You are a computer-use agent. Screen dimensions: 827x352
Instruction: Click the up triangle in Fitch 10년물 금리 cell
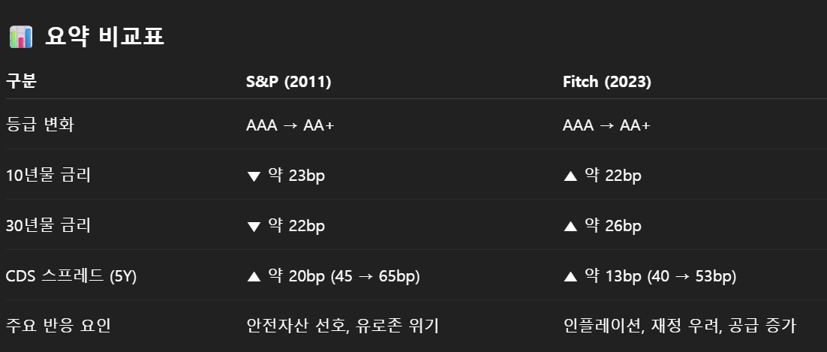point(570,176)
